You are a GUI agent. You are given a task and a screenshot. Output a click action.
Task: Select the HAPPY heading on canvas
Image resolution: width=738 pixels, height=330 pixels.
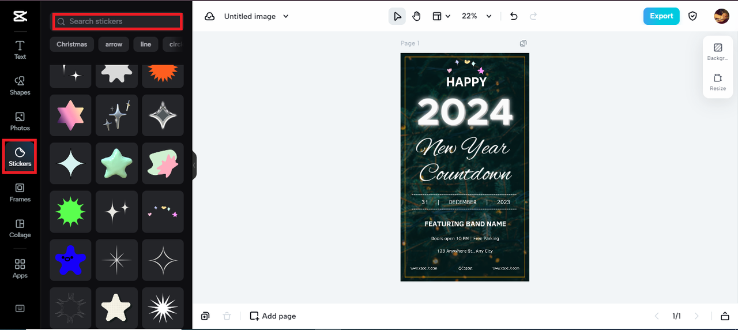tap(466, 82)
